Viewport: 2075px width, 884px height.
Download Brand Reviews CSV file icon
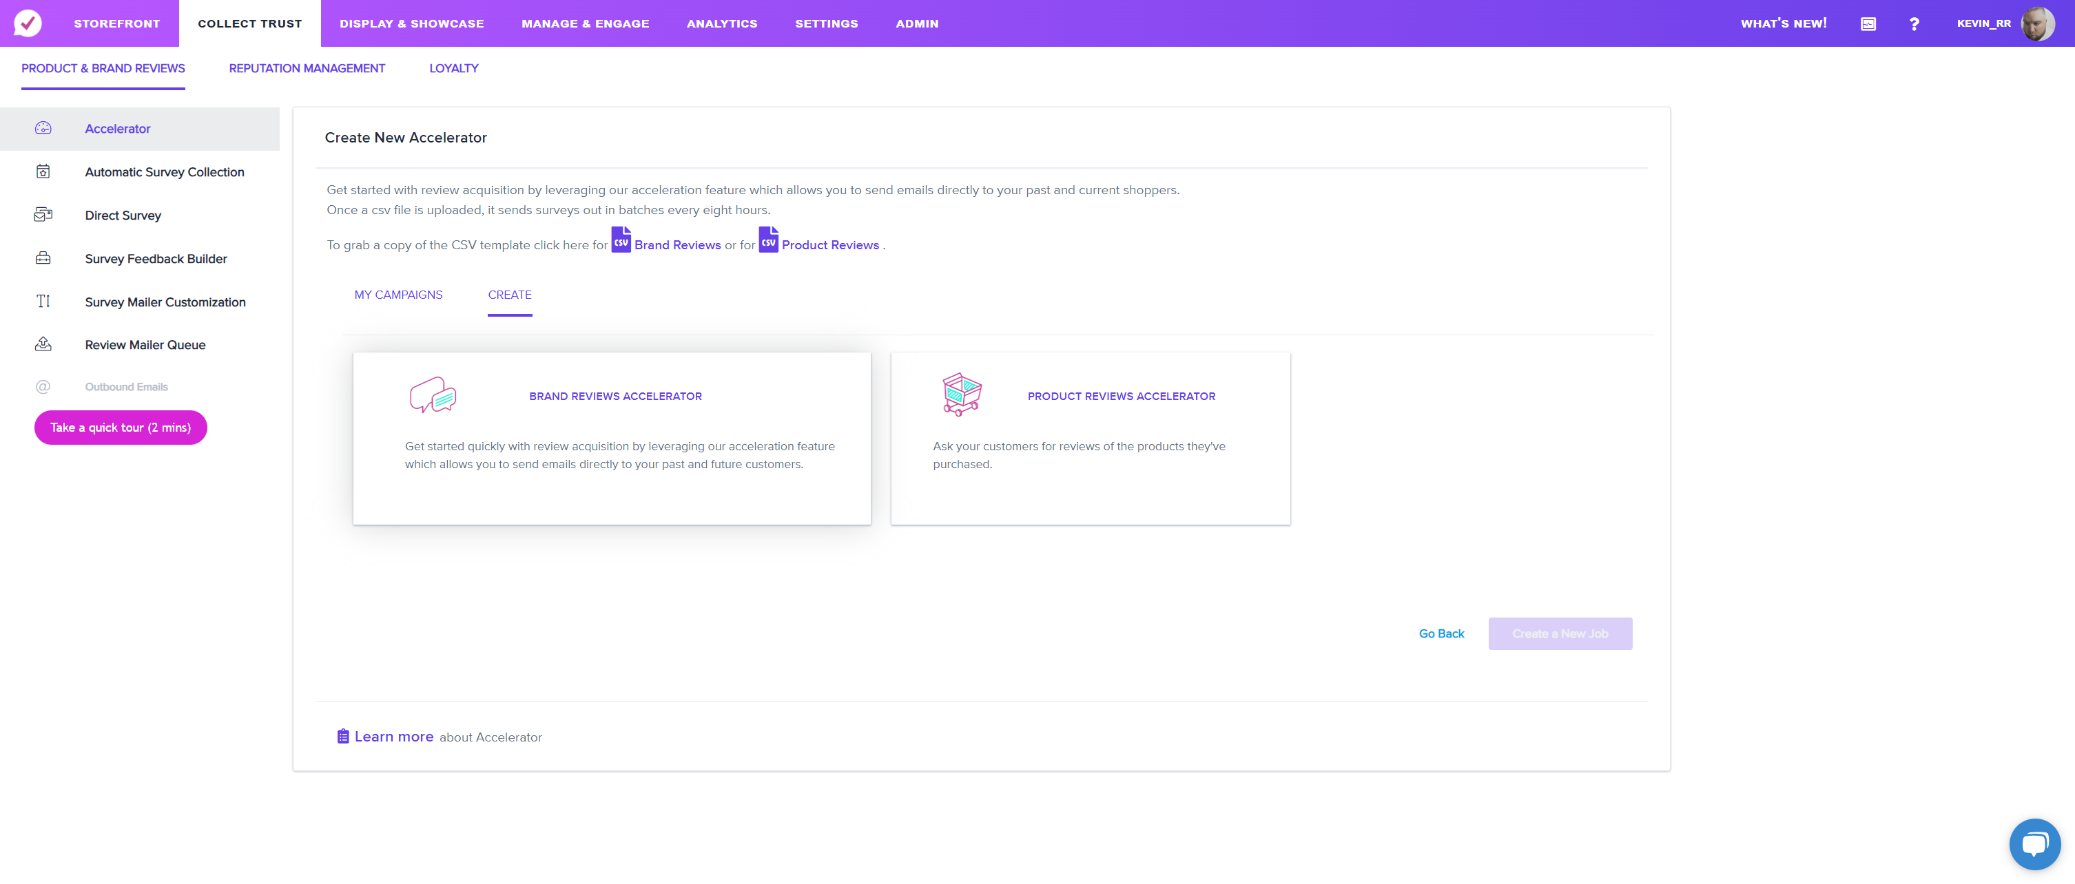pyautogui.click(x=621, y=239)
